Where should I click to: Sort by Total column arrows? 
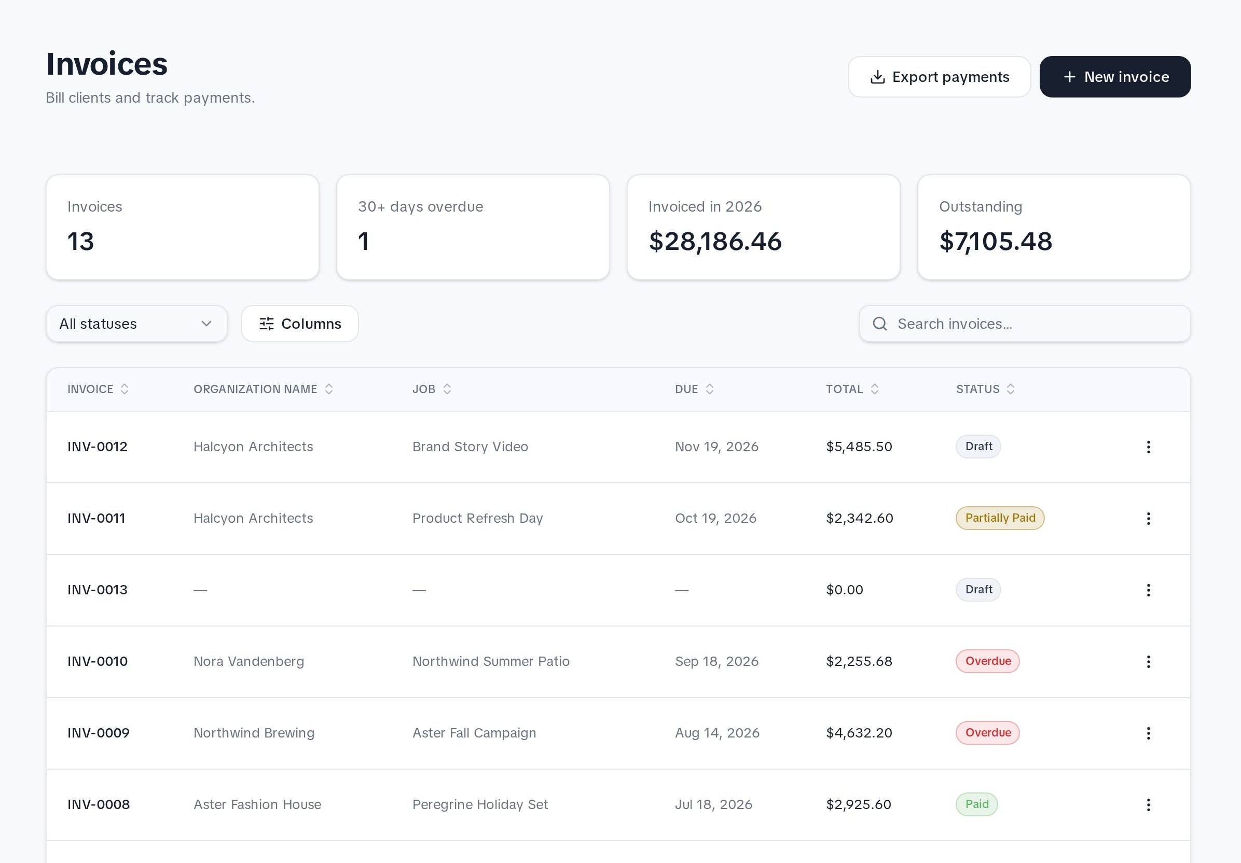tap(875, 389)
